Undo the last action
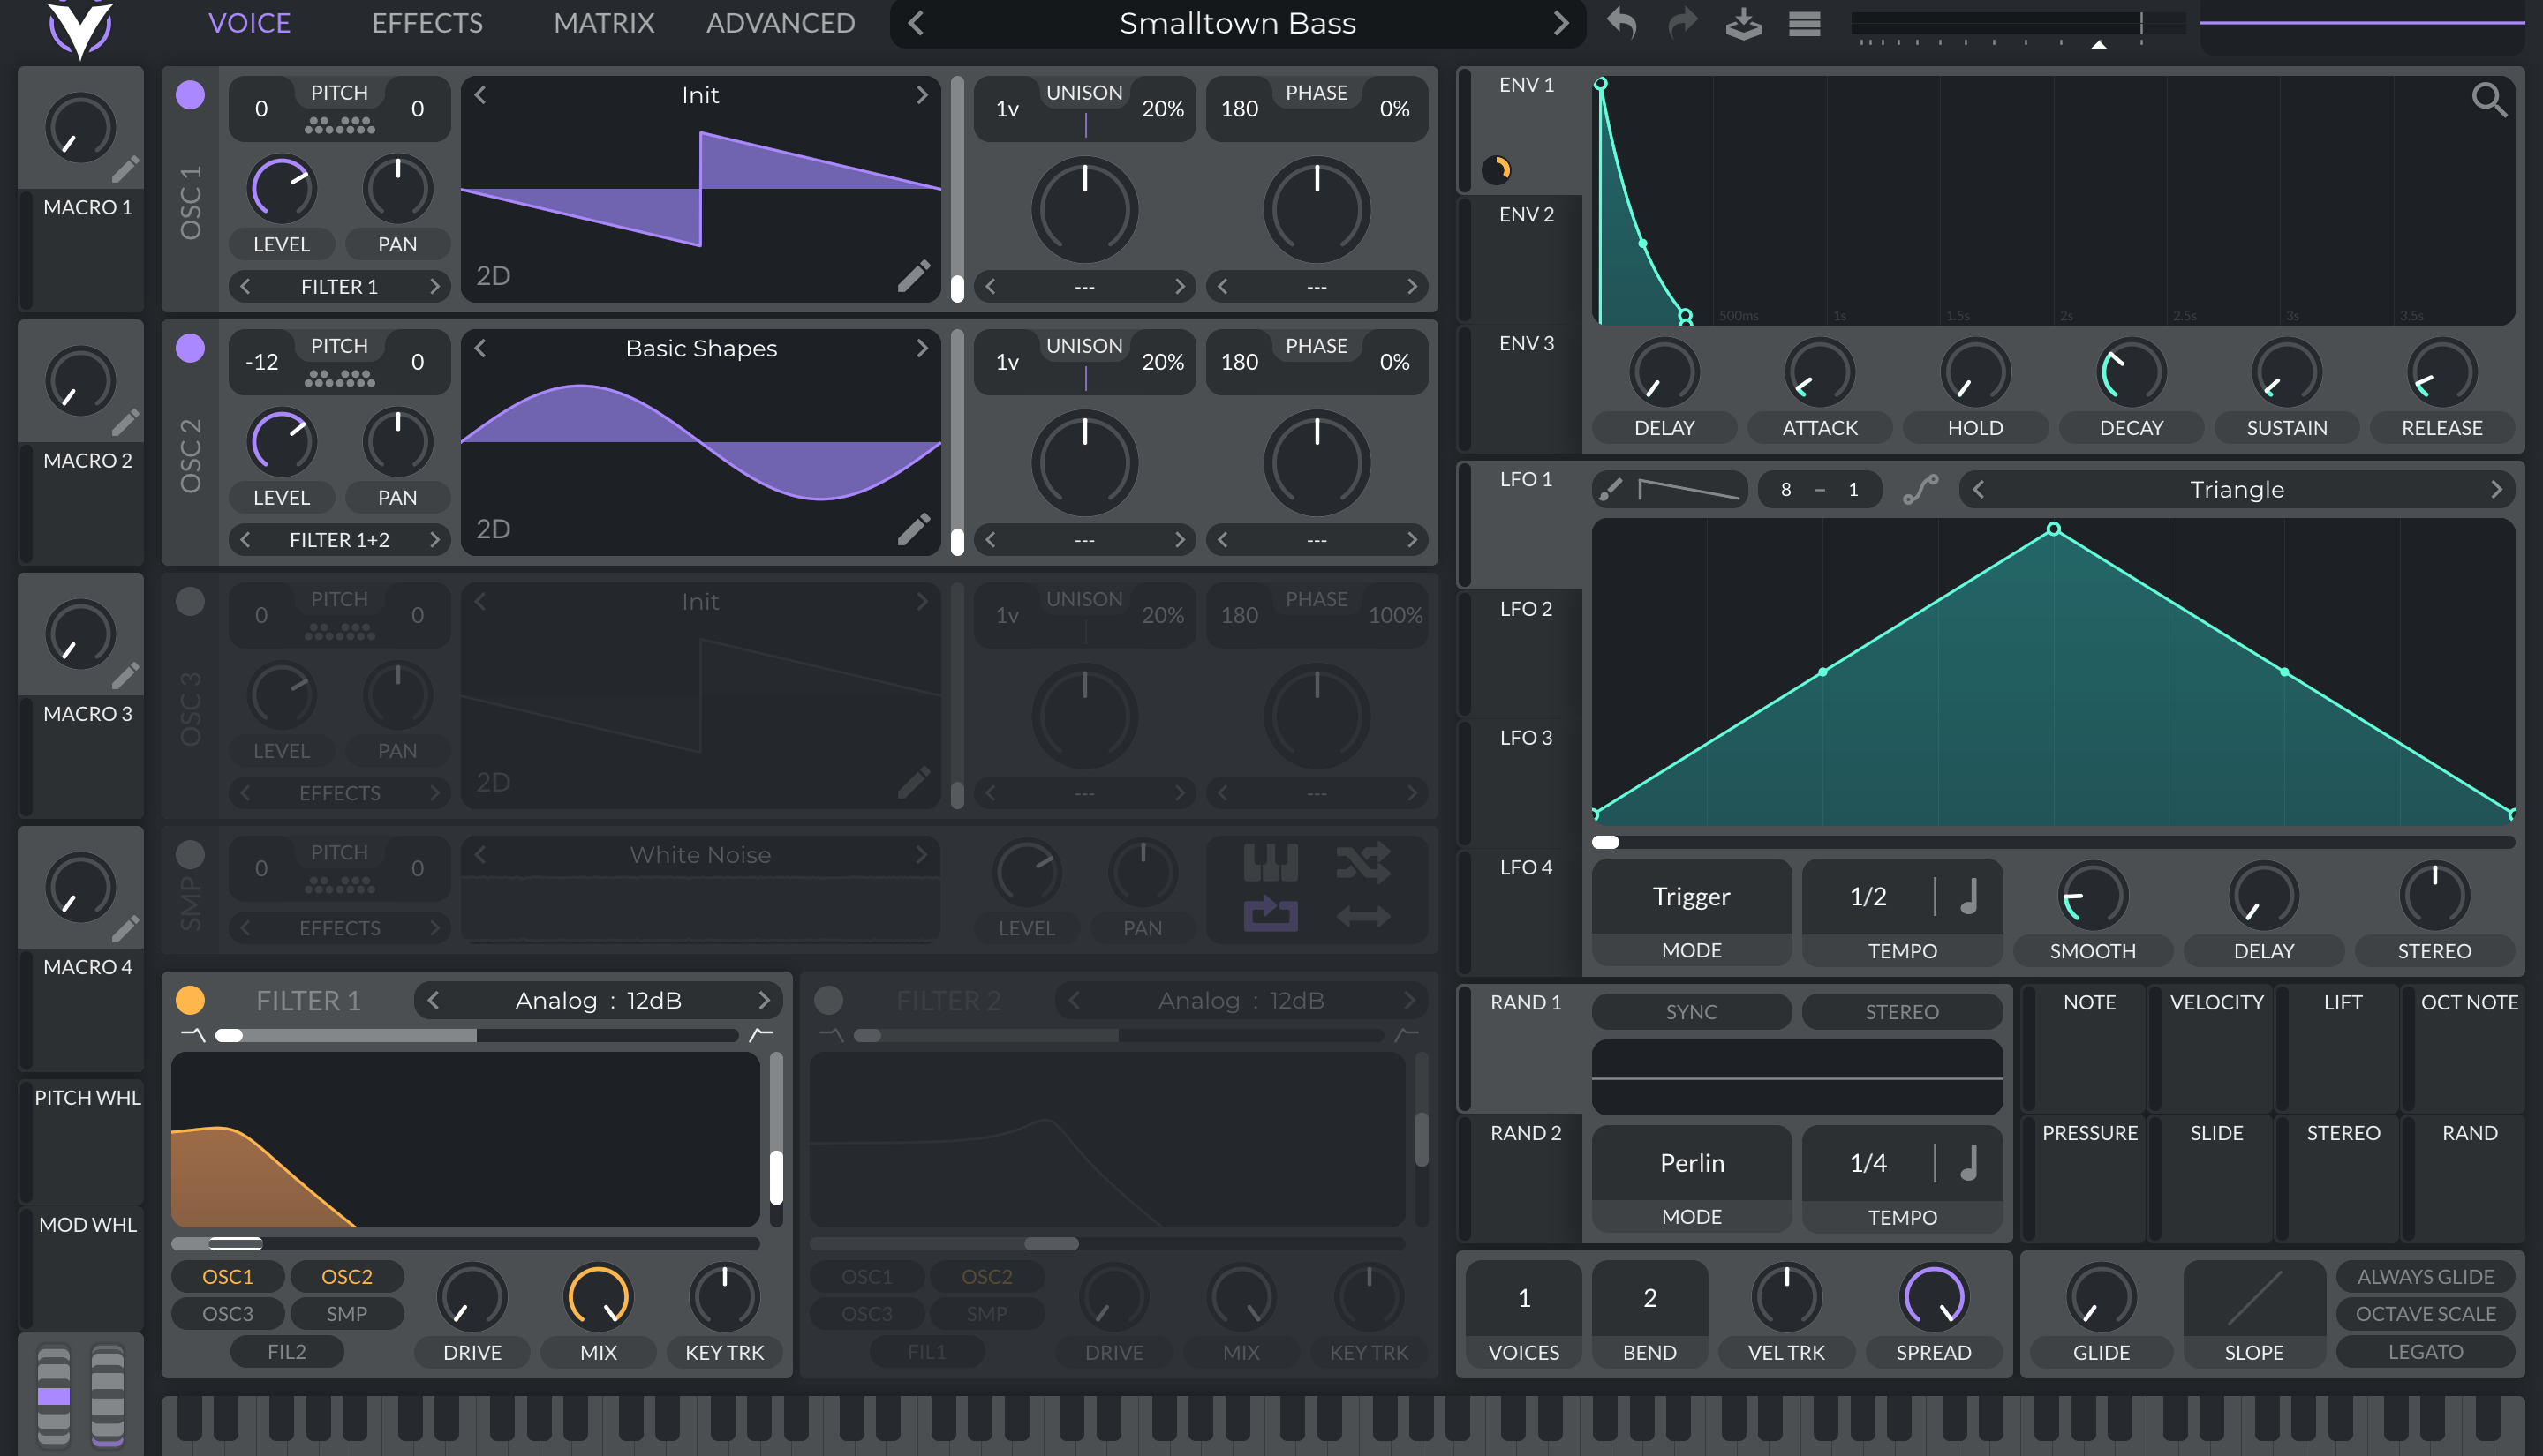The image size is (2543, 1456). point(1622,23)
